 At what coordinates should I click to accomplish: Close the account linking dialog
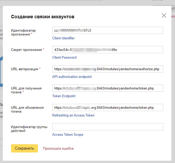click(164, 15)
